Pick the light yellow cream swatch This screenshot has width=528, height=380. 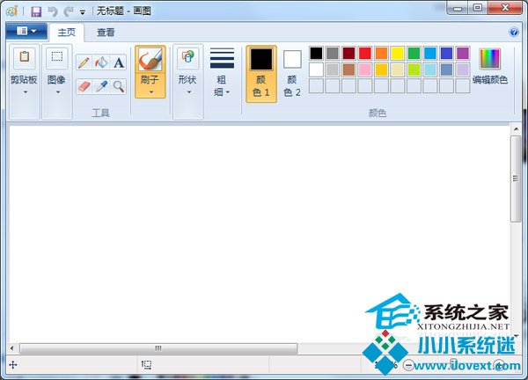pyautogui.click(x=398, y=69)
